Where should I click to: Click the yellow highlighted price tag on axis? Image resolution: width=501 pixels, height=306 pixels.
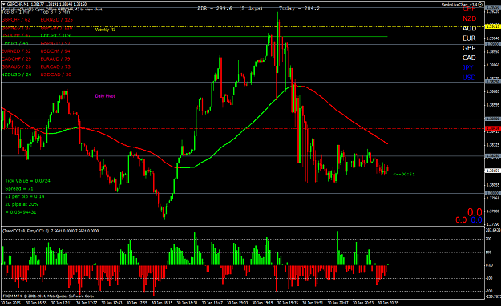coord(492,26)
